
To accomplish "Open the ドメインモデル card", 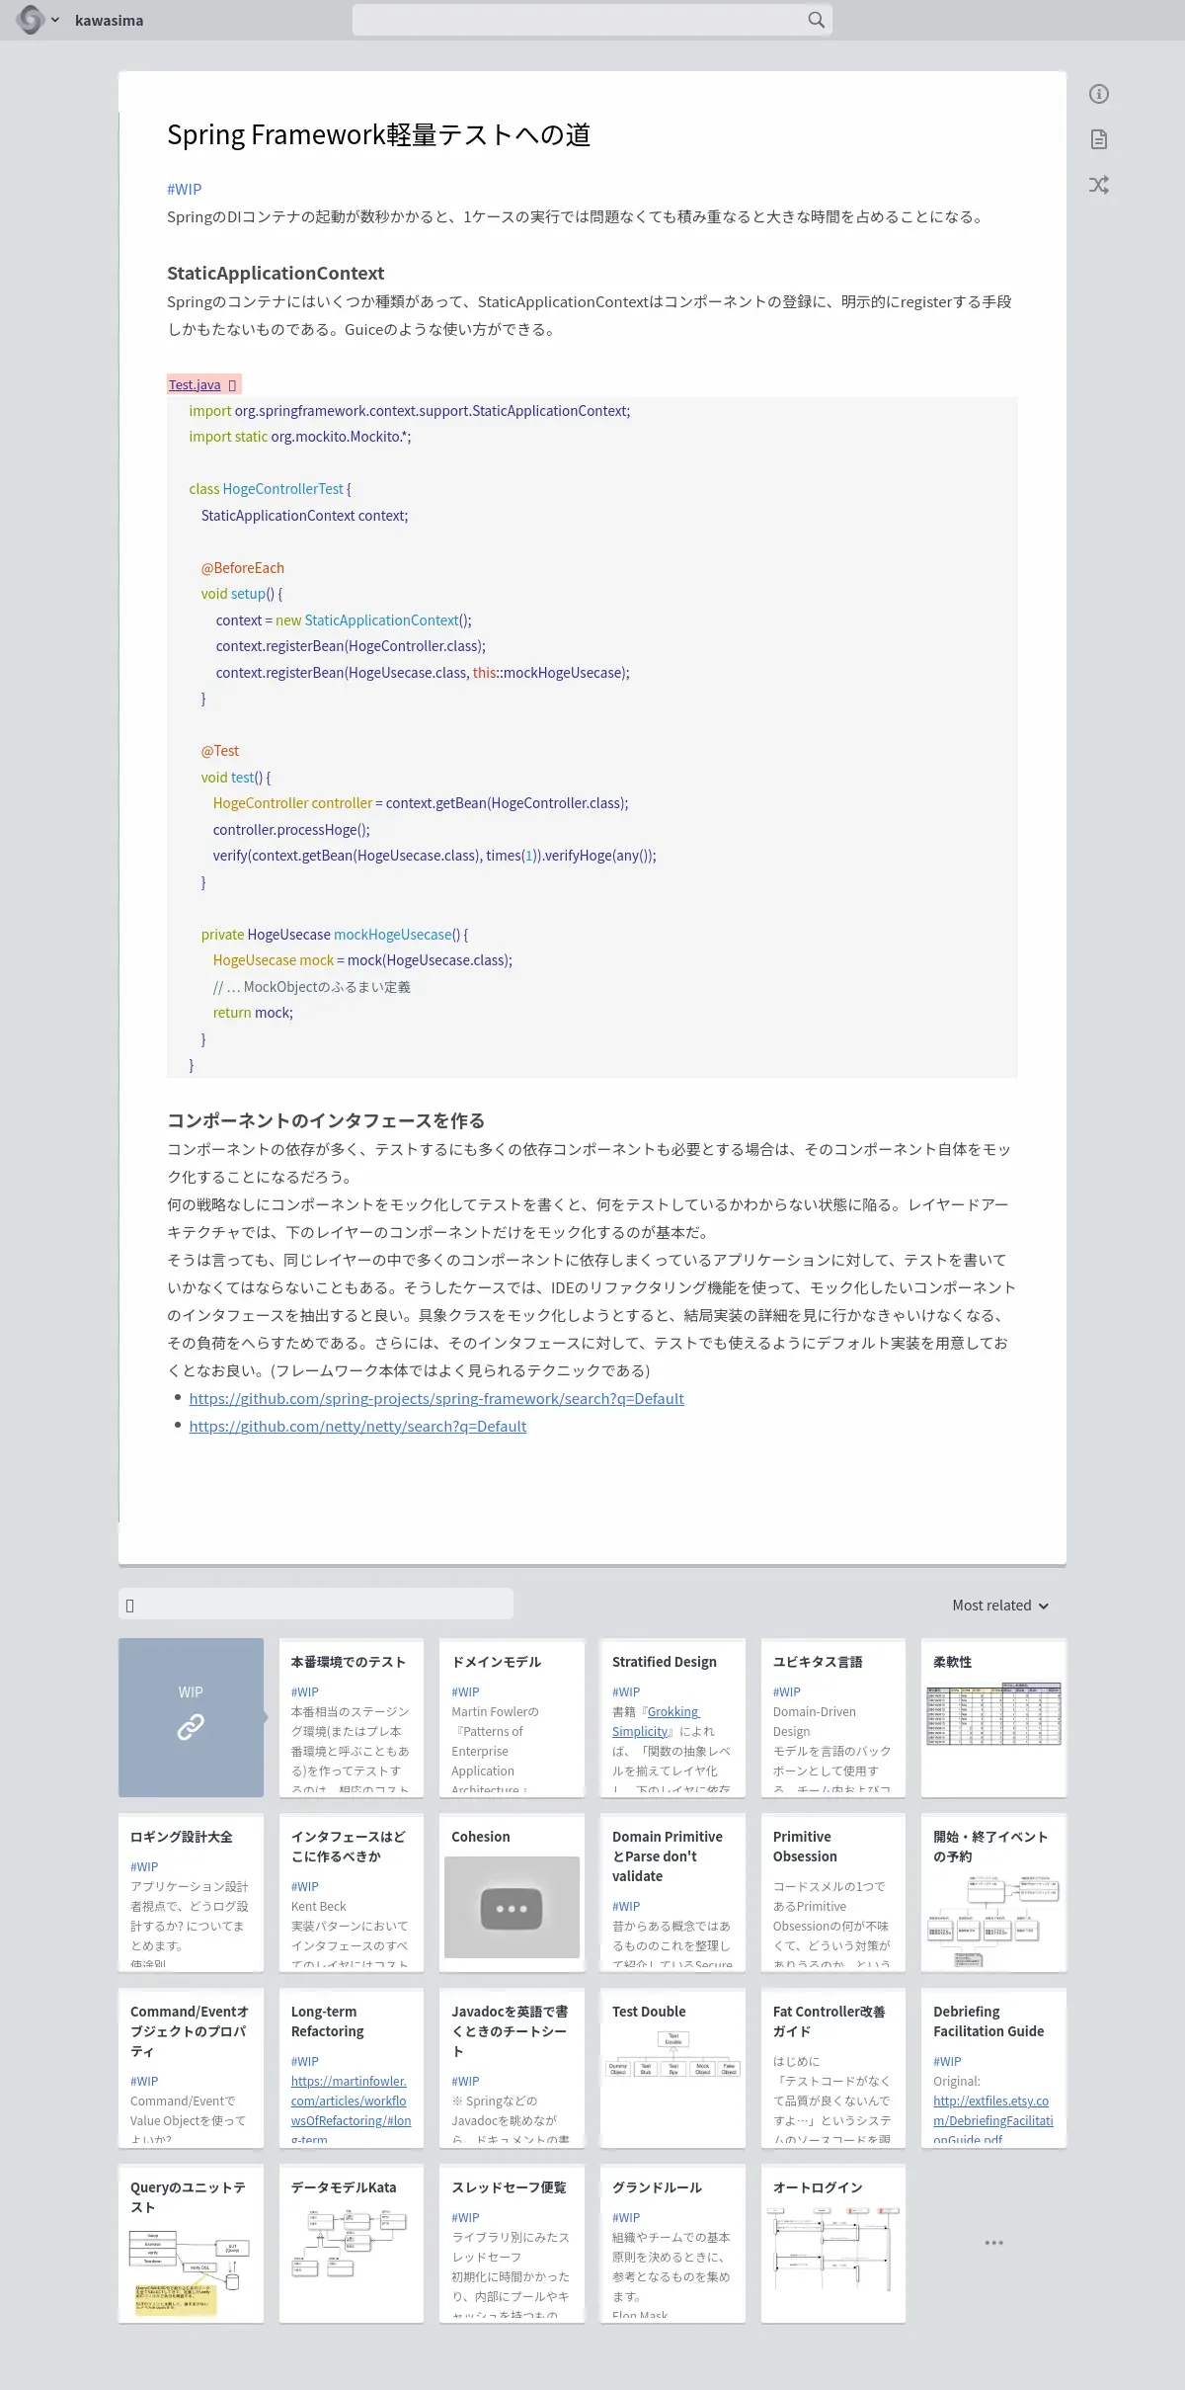I will (512, 1718).
